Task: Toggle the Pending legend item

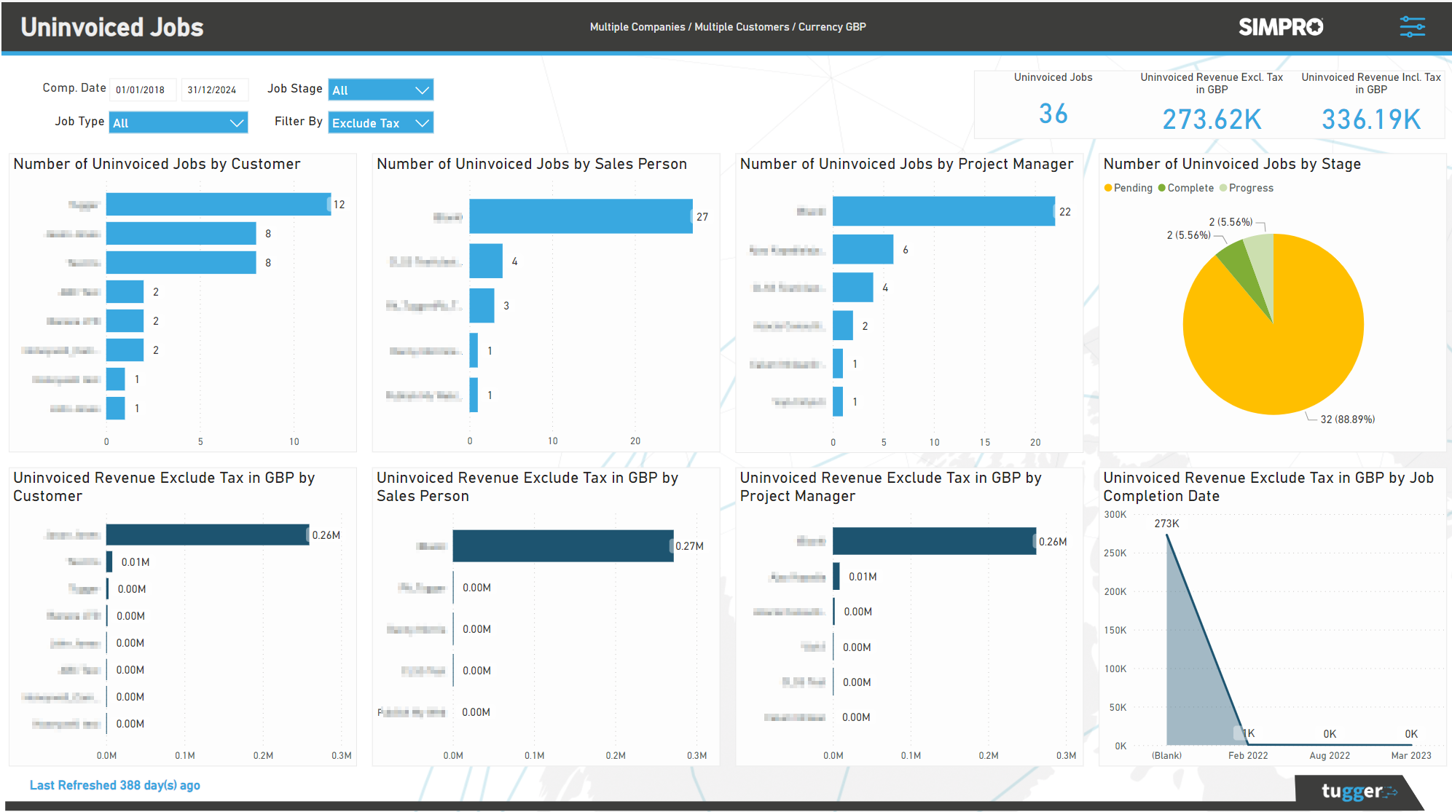Action: tap(1129, 187)
